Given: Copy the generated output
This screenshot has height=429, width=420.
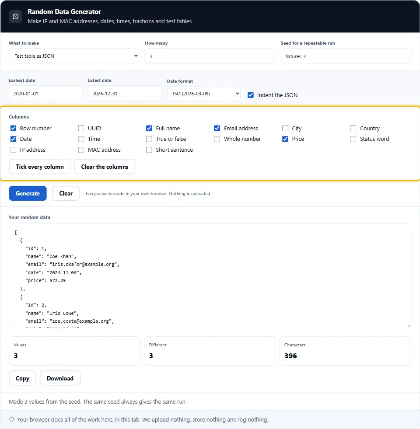Looking at the screenshot, I should click(x=22, y=378).
